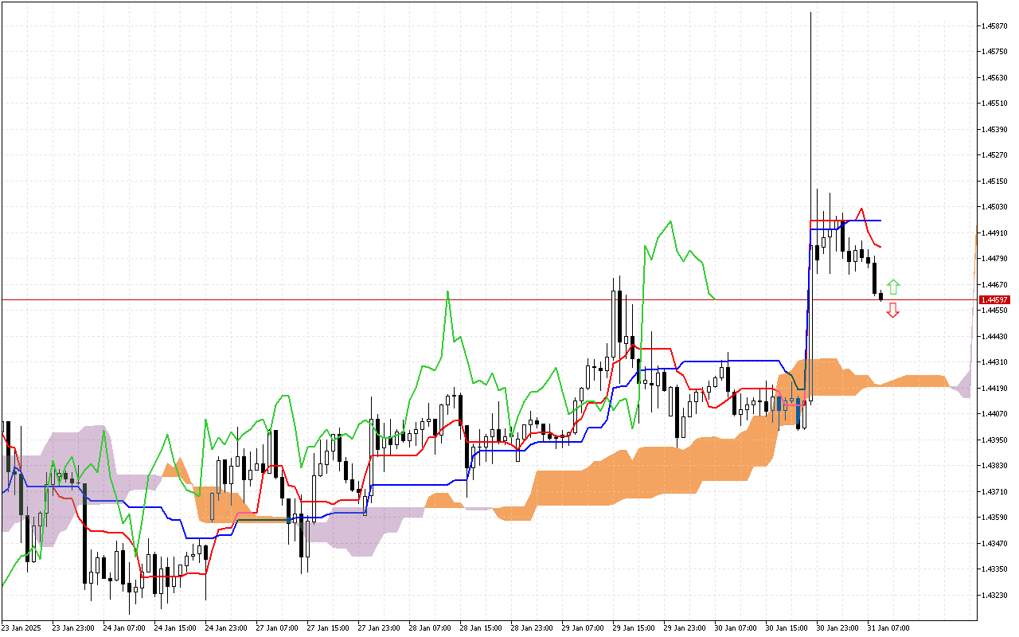
Task: Click the 1.43350 price scale value
Action: click(x=995, y=569)
